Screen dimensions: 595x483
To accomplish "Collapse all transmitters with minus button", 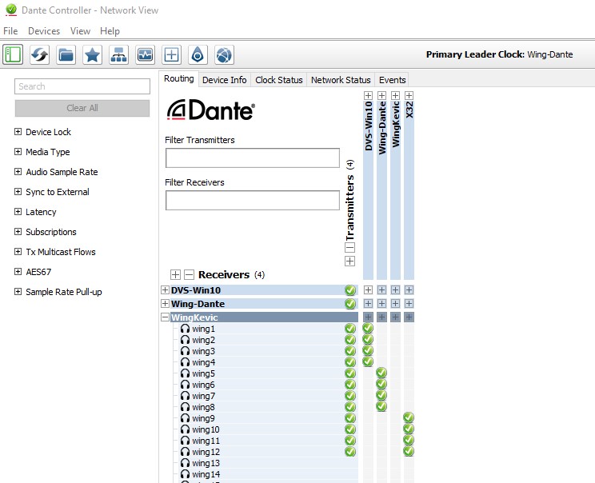I will [x=349, y=248].
